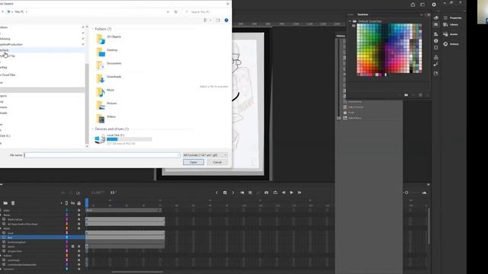This screenshot has width=488, height=274.
Task: Step back one frame button
Action: [283, 193]
